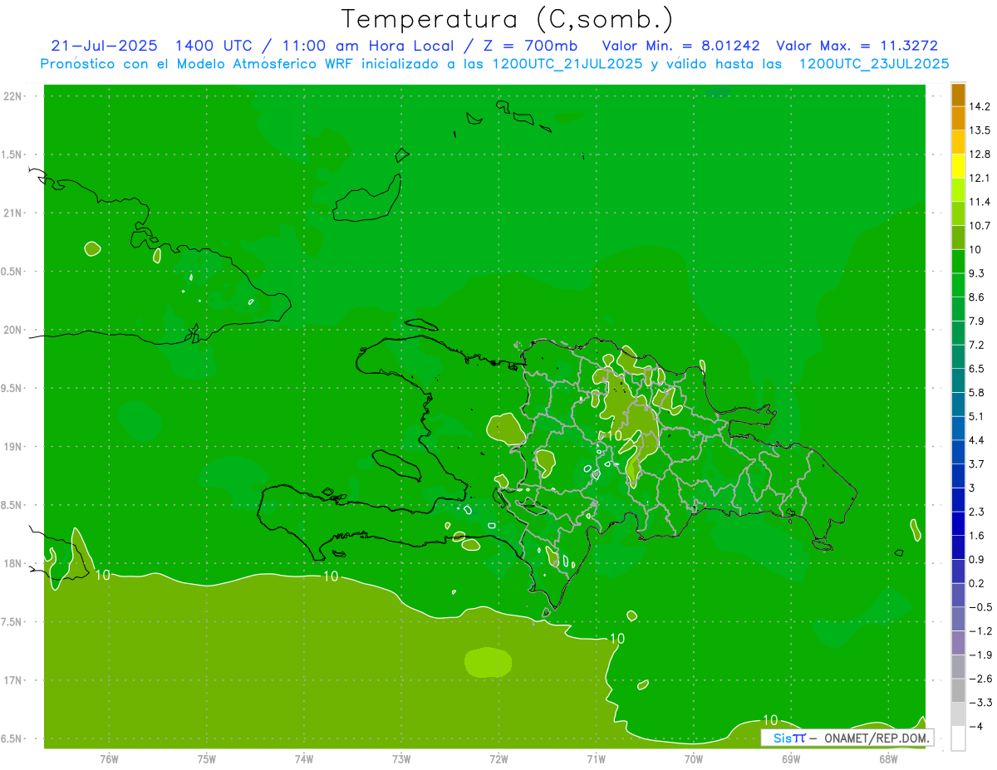Click the 18N latitude axis label

pos(12,563)
